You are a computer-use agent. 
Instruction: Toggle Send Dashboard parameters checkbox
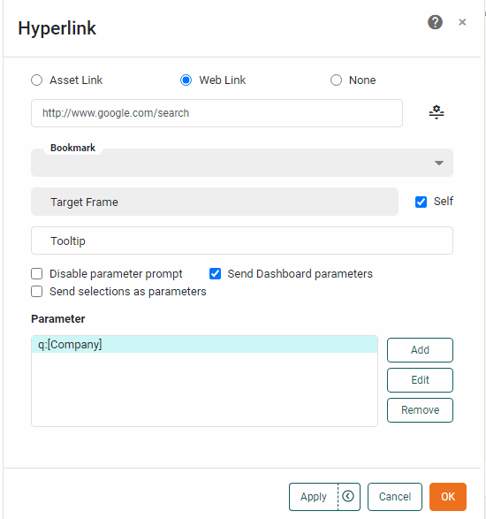pos(215,274)
